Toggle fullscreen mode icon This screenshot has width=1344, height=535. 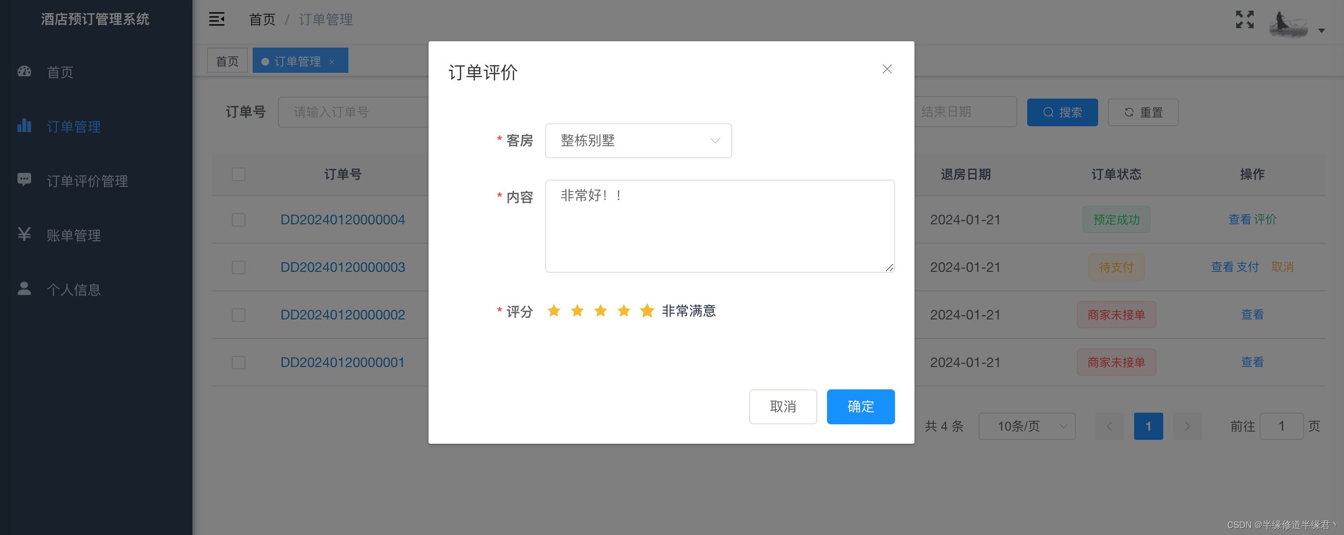point(1244,19)
